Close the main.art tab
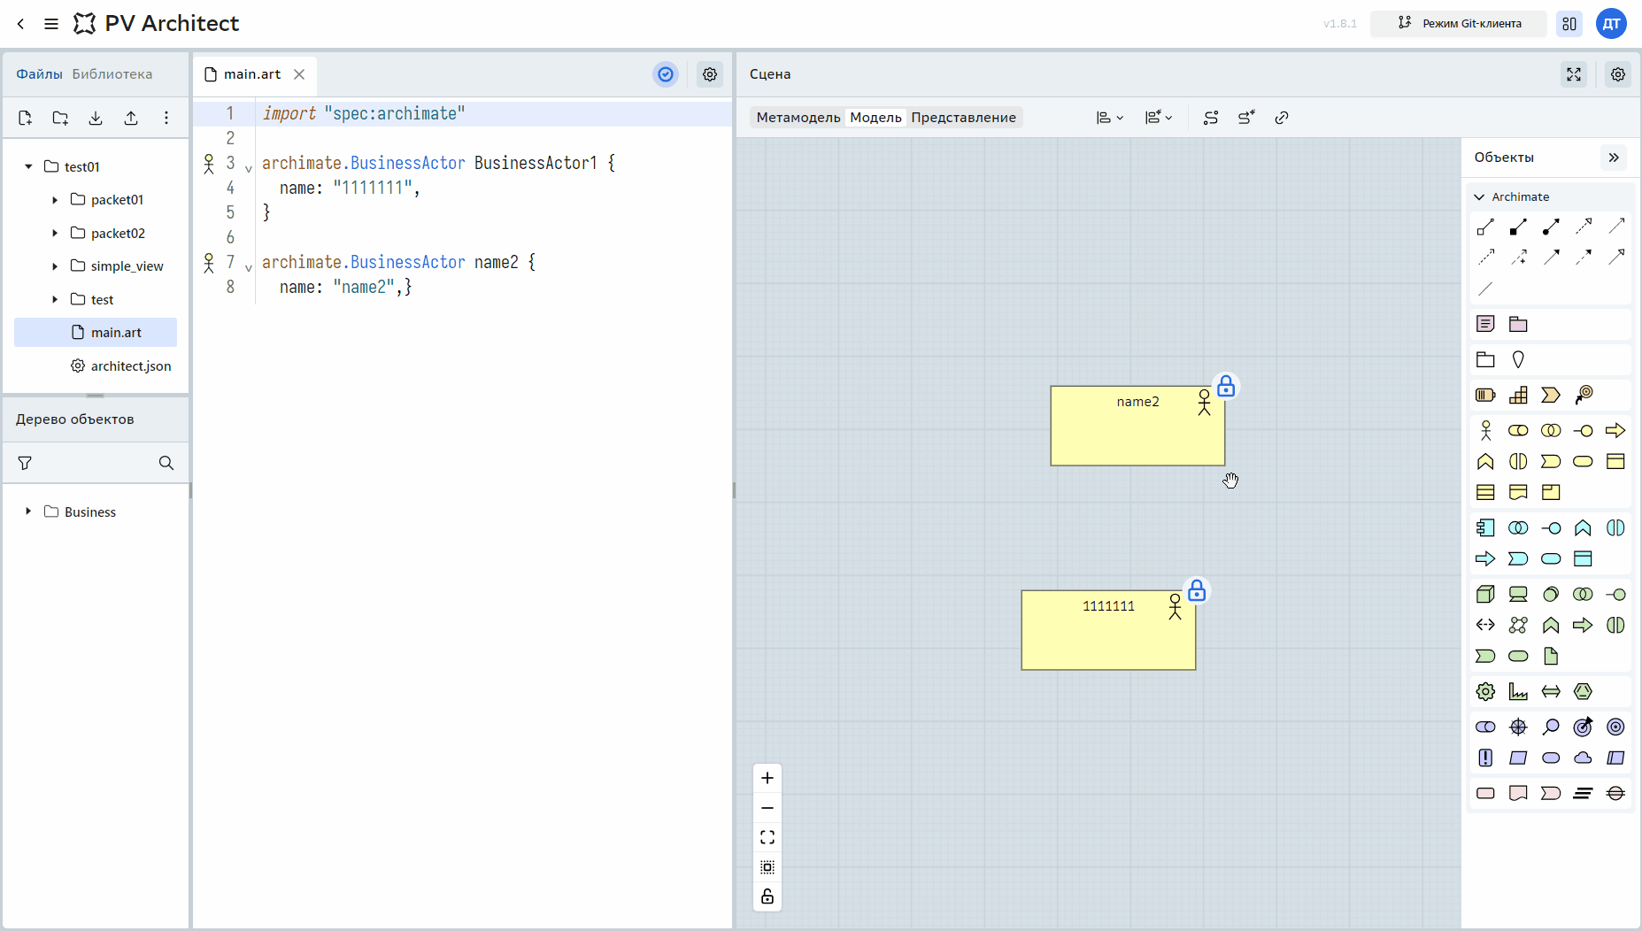The image size is (1642, 931). click(x=299, y=74)
